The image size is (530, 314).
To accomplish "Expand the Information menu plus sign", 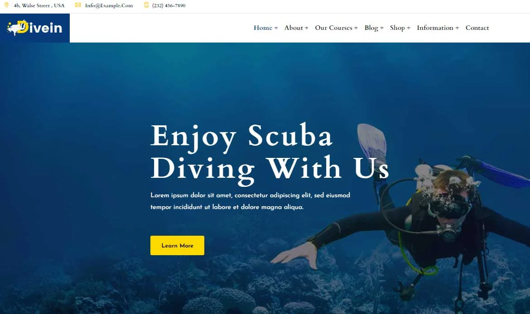I will 458,28.
